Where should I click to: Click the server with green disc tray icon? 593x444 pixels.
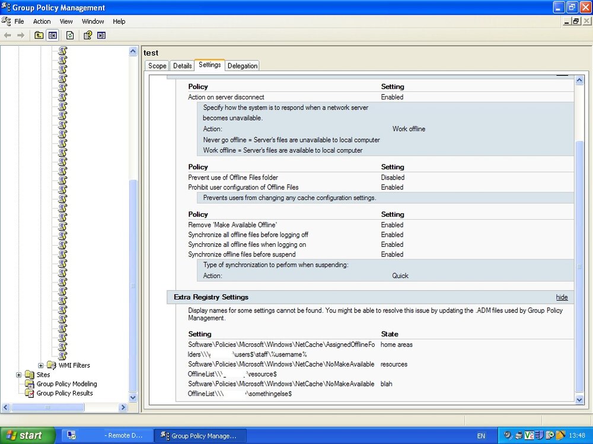550,435
